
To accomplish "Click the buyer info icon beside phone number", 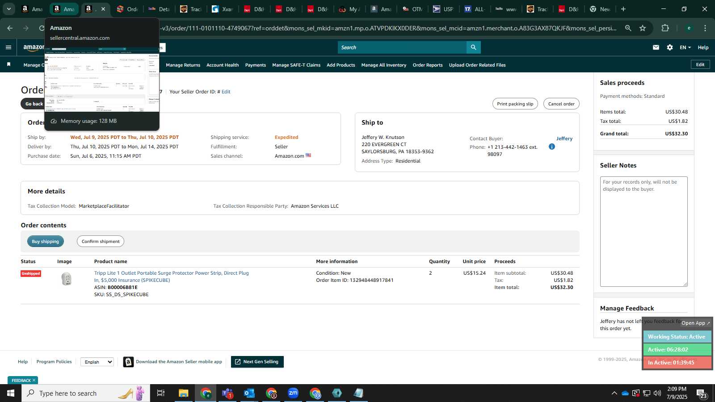I will pos(552,147).
